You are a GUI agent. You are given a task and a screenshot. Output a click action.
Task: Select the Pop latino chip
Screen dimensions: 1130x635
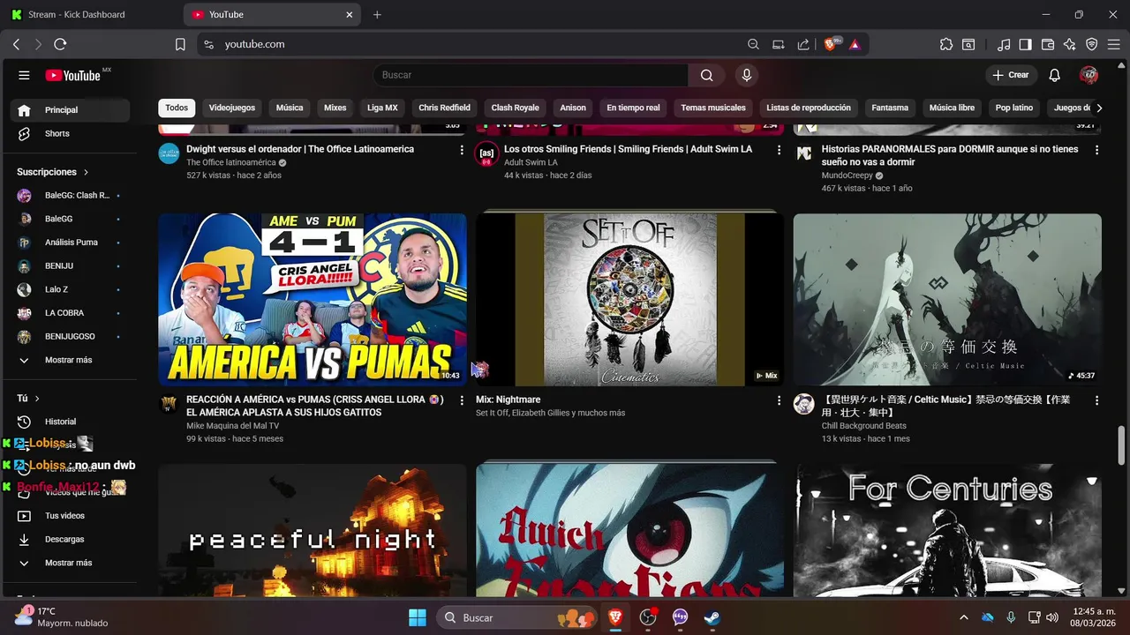(x=1014, y=108)
